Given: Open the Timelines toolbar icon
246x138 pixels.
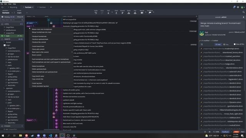Looking at the screenshot, I should (150, 13).
